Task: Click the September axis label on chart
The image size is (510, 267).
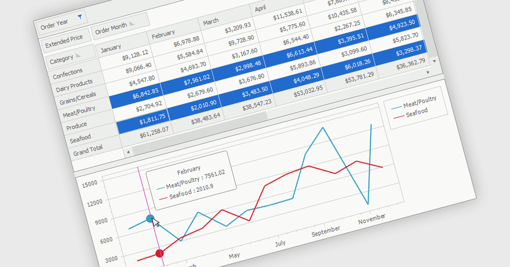Action: (x=326, y=231)
